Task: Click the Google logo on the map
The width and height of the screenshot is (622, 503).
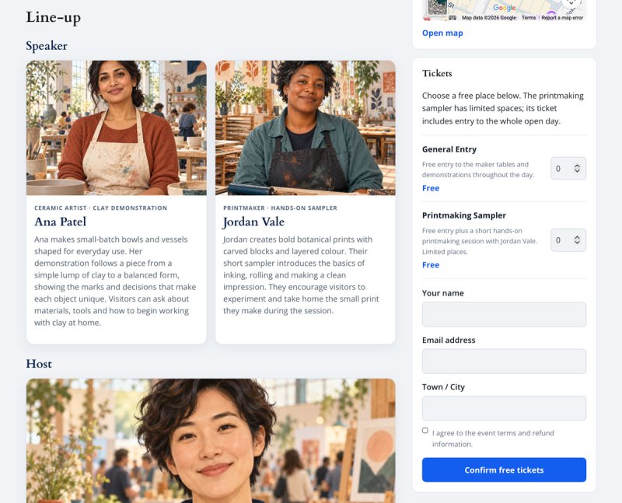Action: pyautogui.click(x=504, y=8)
